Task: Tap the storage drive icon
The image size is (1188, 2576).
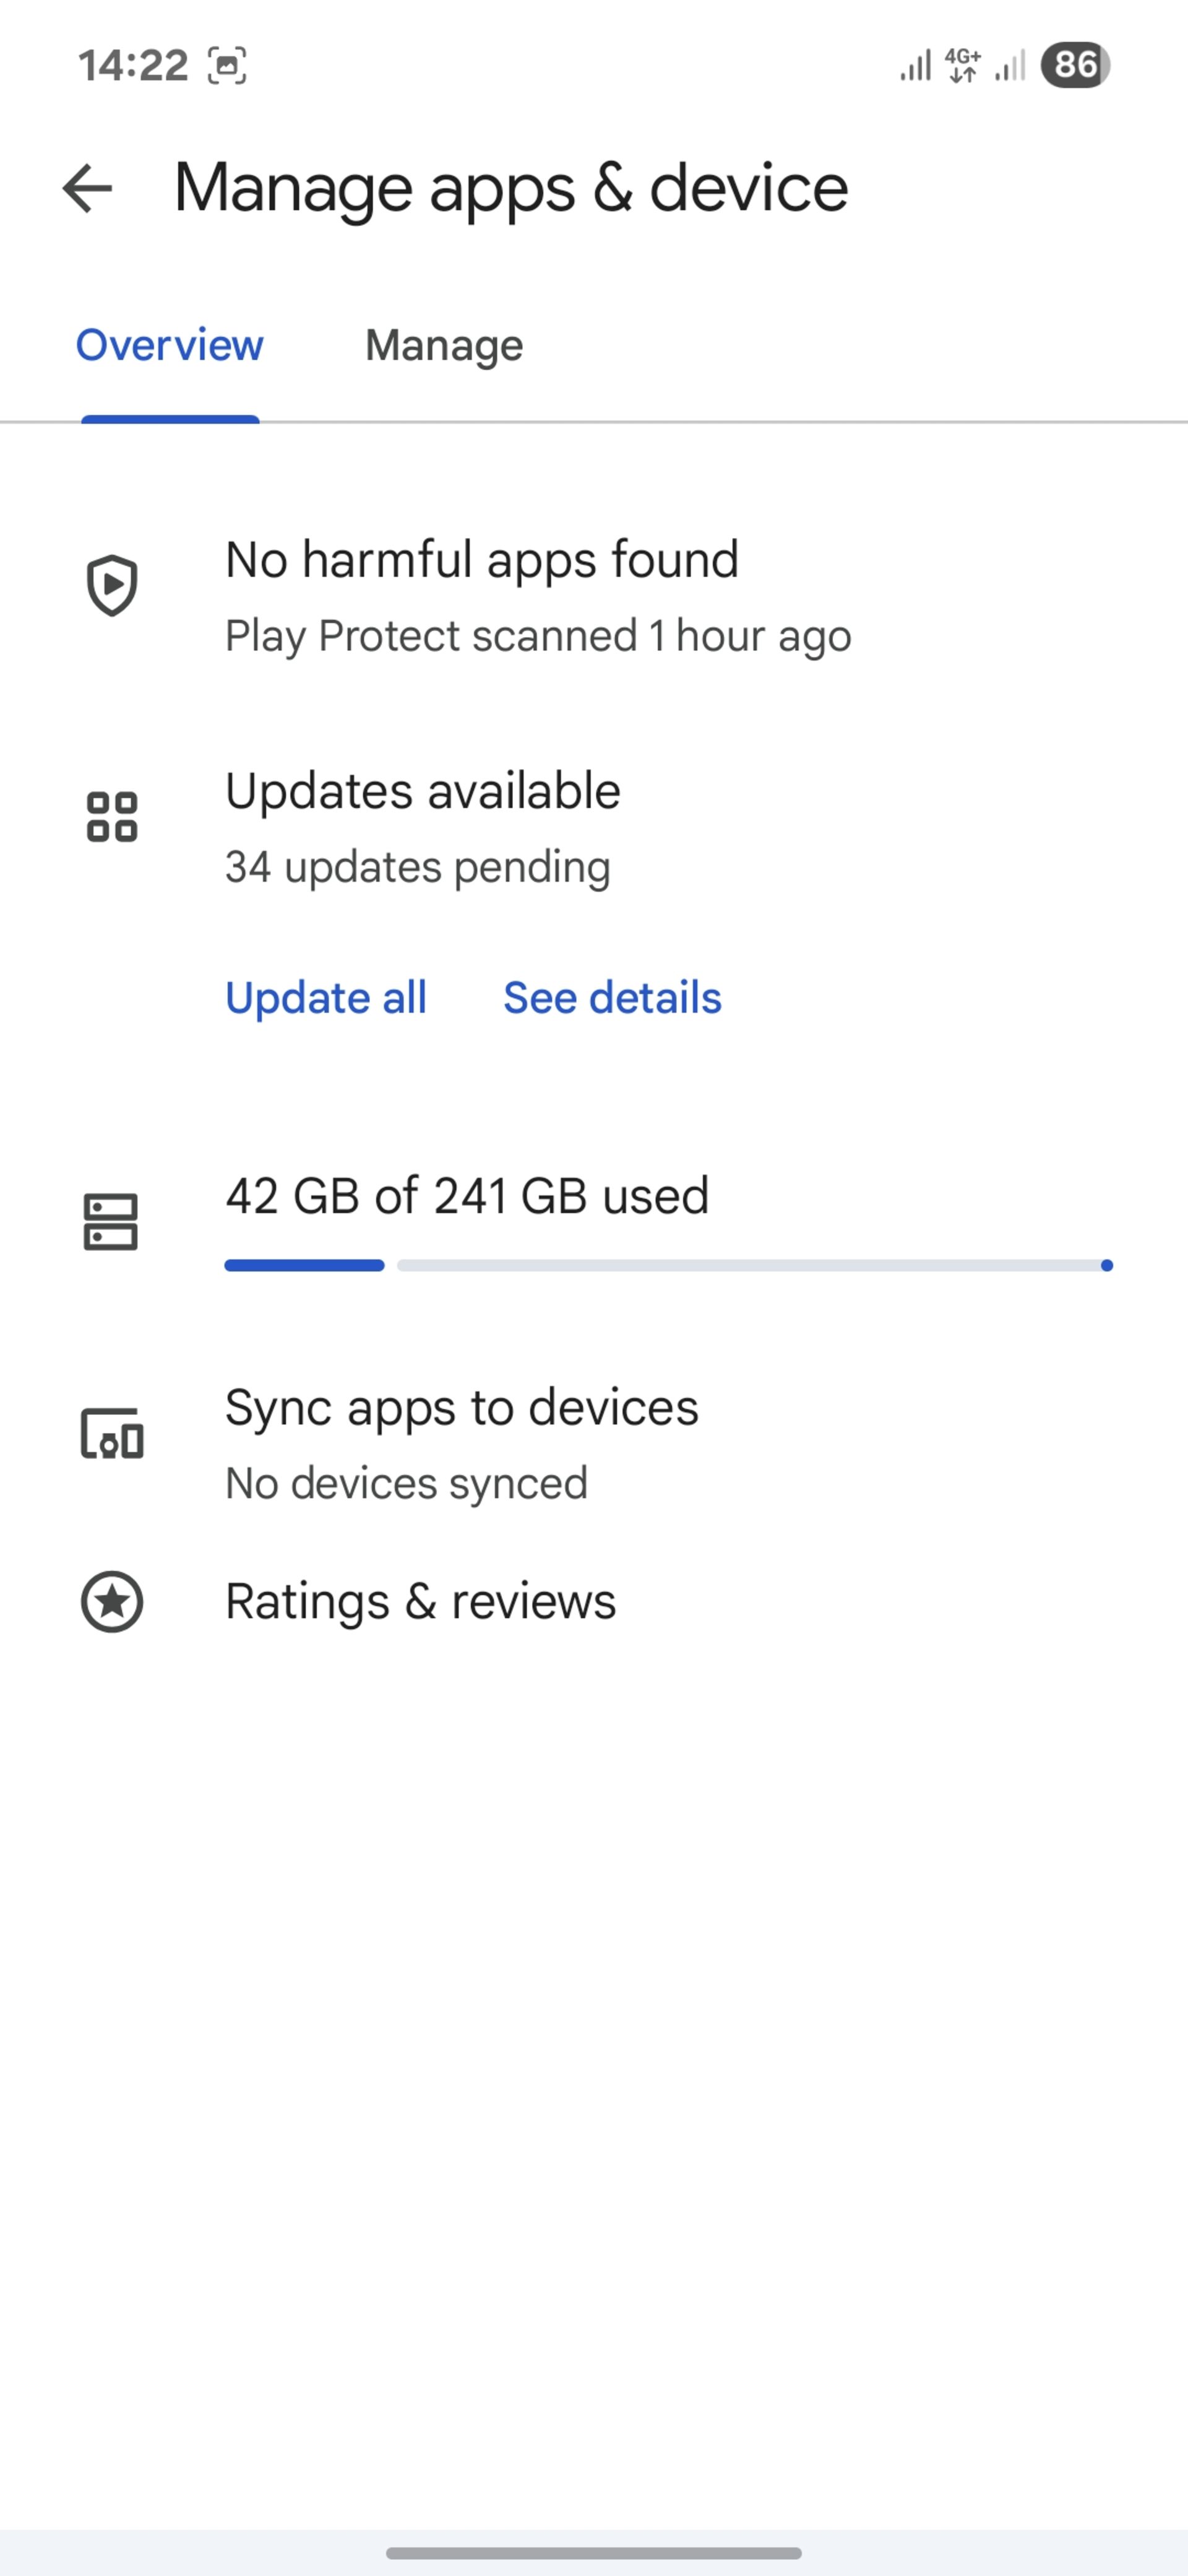Action: pyautogui.click(x=111, y=1222)
